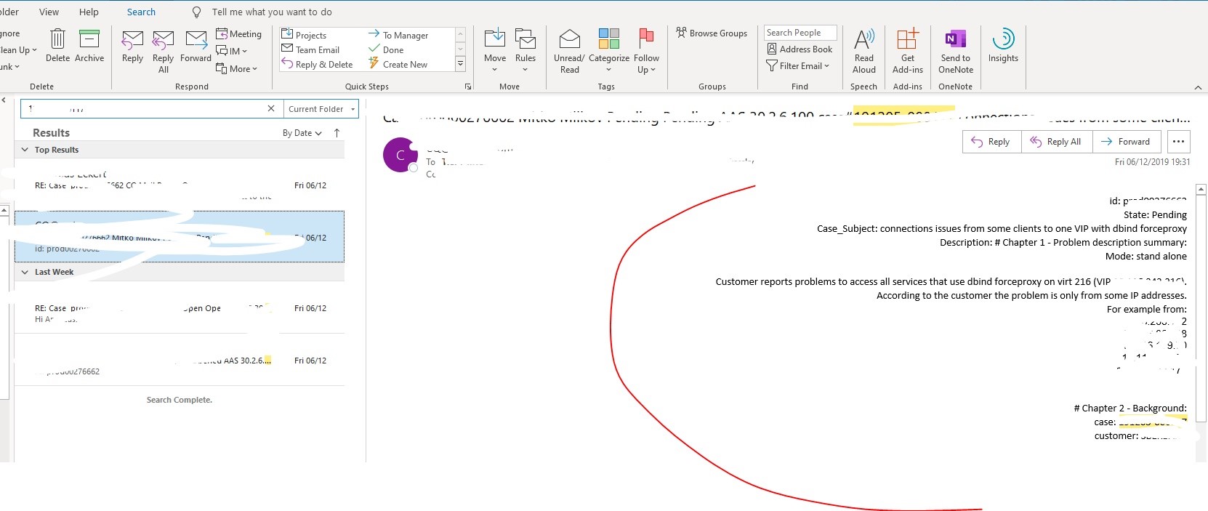Send message to OneNote
Screen dimensions: 1208x511
[956, 51]
